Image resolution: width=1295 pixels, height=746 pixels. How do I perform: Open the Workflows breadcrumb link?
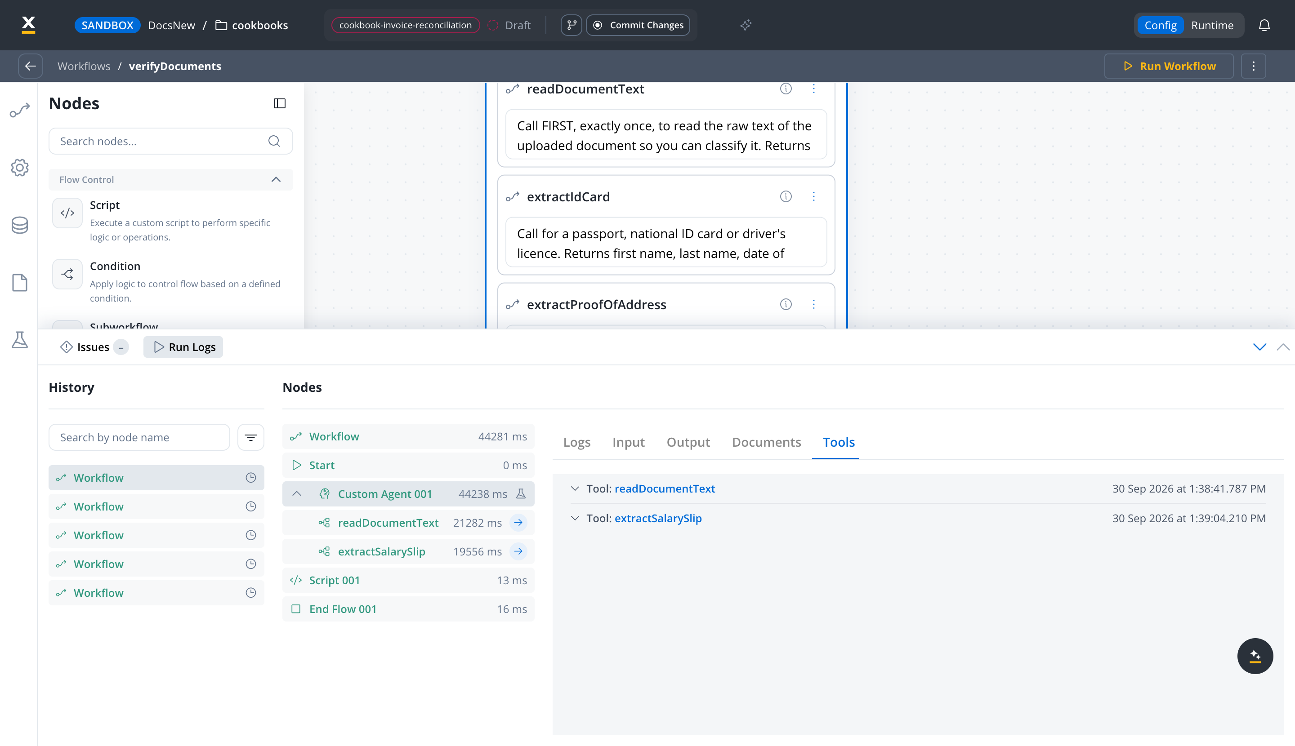coord(84,66)
